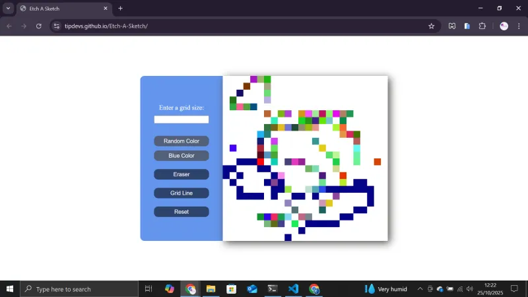Image resolution: width=528 pixels, height=297 pixels.
Task: Open the second Chrome taskbar icon
Action: [314, 289]
